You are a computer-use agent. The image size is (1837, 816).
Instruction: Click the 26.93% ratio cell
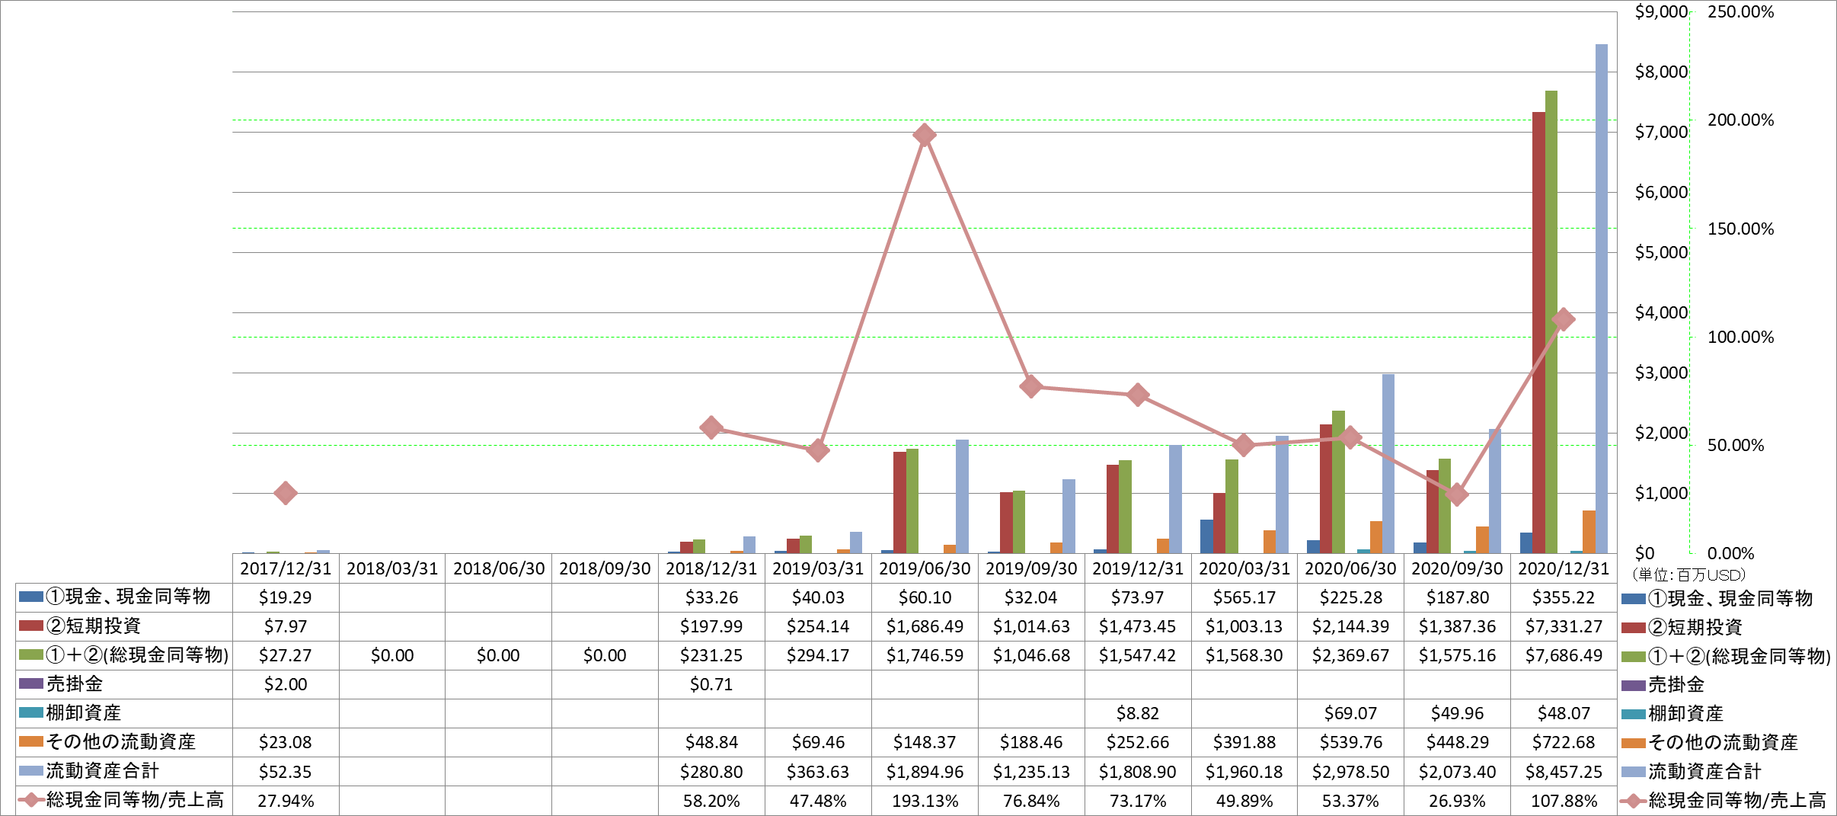[x=1457, y=801]
